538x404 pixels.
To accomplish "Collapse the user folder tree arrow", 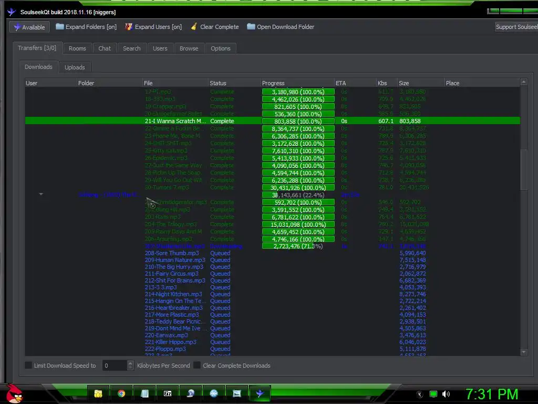I will point(41,195).
